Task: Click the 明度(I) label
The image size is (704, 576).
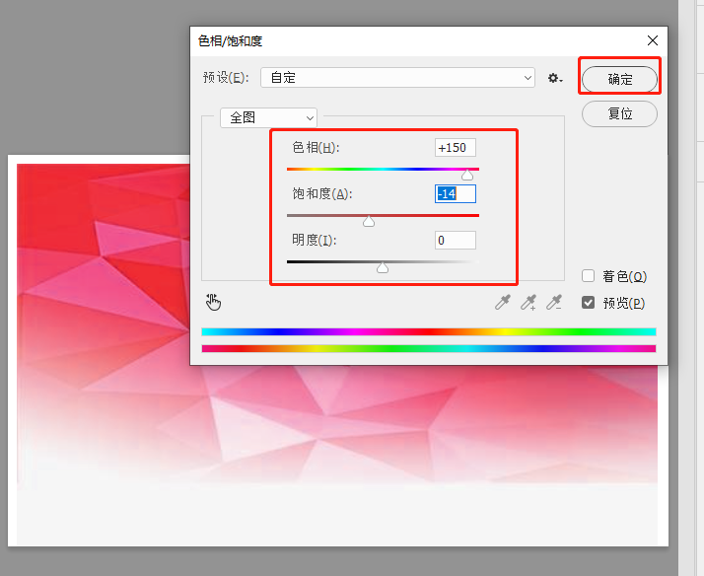Action: tap(315, 241)
